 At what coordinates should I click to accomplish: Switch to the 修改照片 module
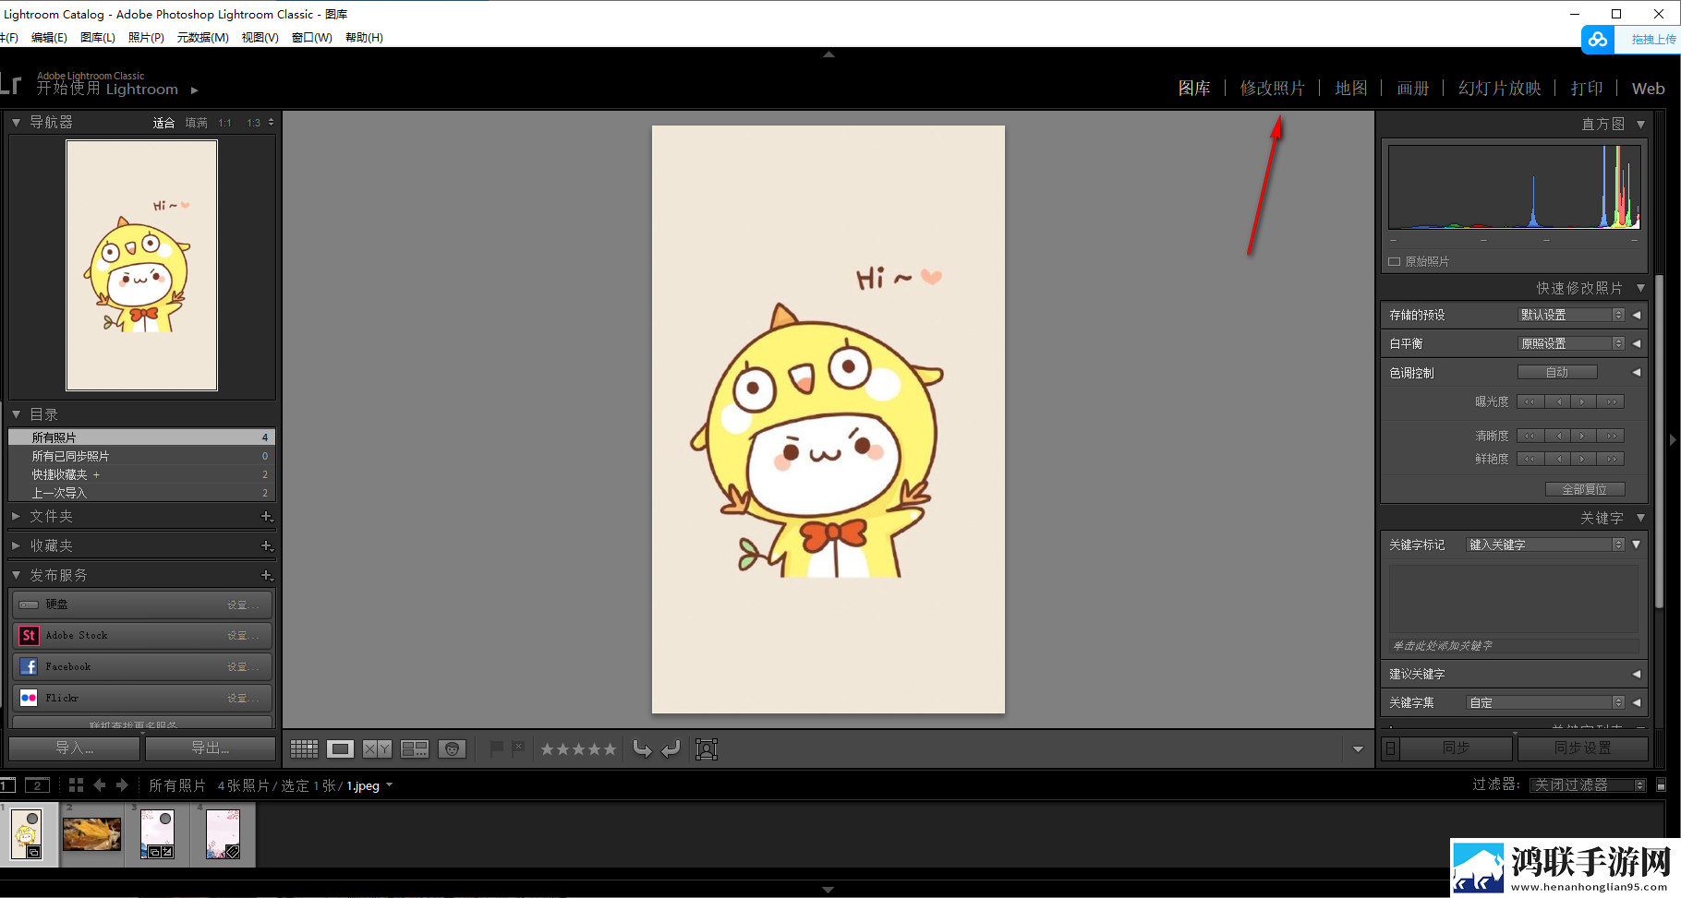pyautogui.click(x=1272, y=89)
